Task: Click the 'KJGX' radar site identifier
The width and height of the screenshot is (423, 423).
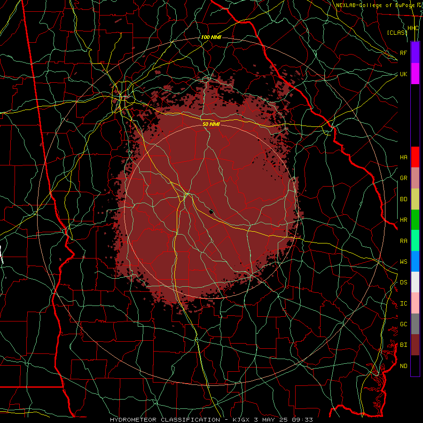Action: pyautogui.click(x=242, y=420)
